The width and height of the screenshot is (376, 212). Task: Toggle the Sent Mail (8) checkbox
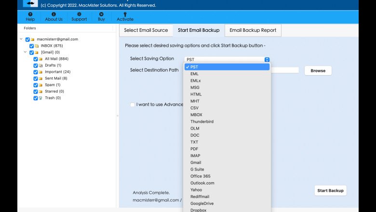36,79
